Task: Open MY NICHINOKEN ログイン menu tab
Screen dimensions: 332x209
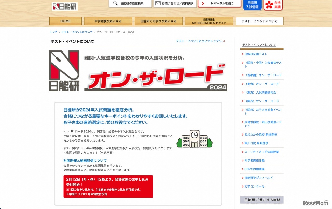Action: [x=209, y=21]
